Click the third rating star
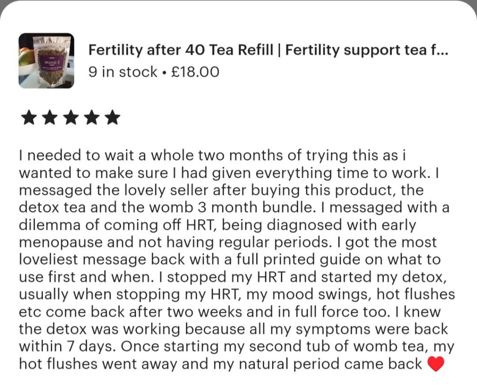The image size is (477, 389). click(70, 118)
